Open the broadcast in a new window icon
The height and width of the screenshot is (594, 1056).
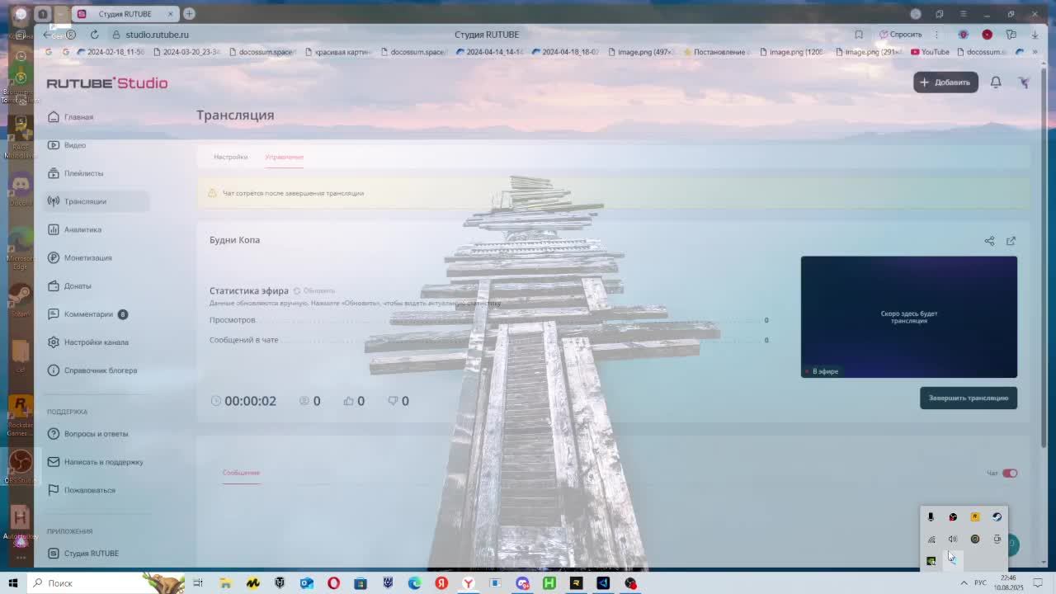[x=1011, y=241]
